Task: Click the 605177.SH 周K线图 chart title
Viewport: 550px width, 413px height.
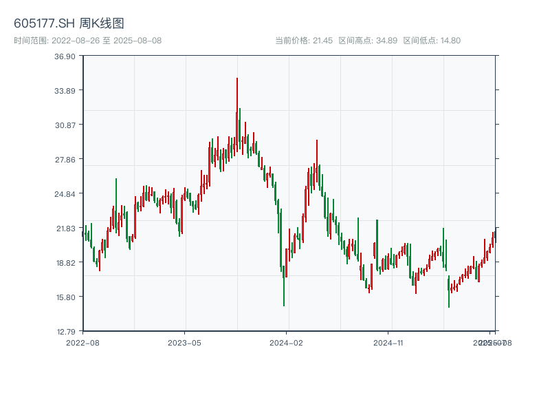Action: tap(69, 23)
